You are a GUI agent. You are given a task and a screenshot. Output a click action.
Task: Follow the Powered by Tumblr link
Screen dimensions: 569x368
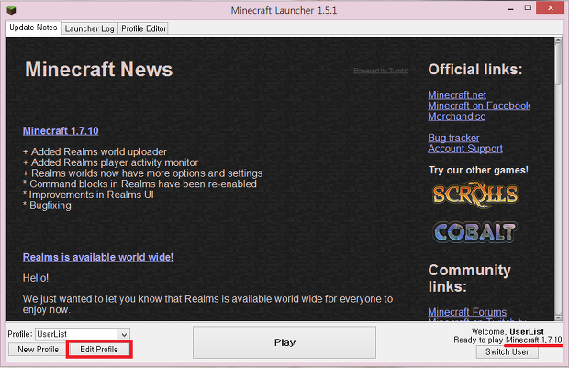pos(381,71)
